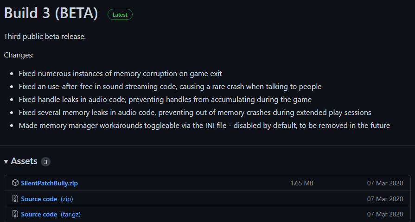Click the date on the SilentPatchBully.zip row
Screen dimensions: 415x222
(x=385, y=183)
